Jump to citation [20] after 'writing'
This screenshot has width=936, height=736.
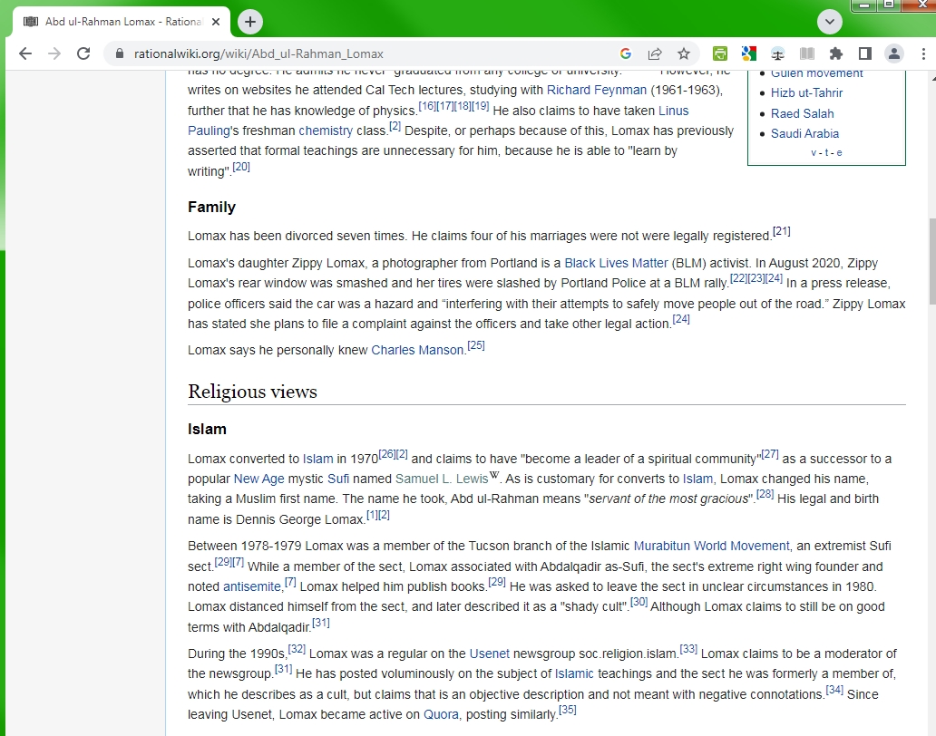tap(241, 167)
